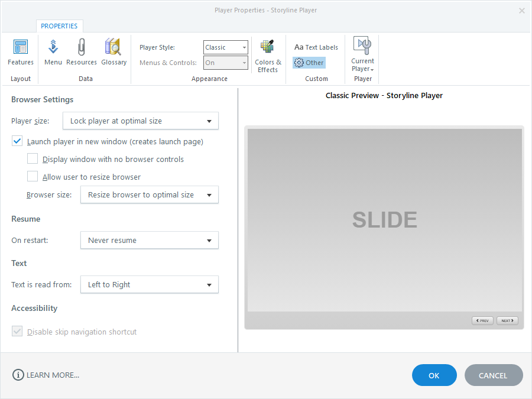The width and height of the screenshot is (532, 399).
Task: Toggle Launch player in new window
Action: tap(17, 141)
